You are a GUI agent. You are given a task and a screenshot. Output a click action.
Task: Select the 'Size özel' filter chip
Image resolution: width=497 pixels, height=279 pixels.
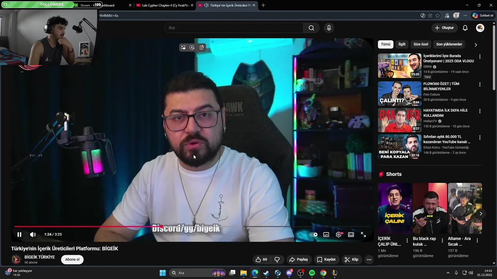(x=421, y=44)
